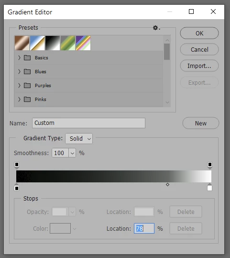230x258 pixels.
Task: Maximize the Gradient Editor window
Action: tap(191, 11)
